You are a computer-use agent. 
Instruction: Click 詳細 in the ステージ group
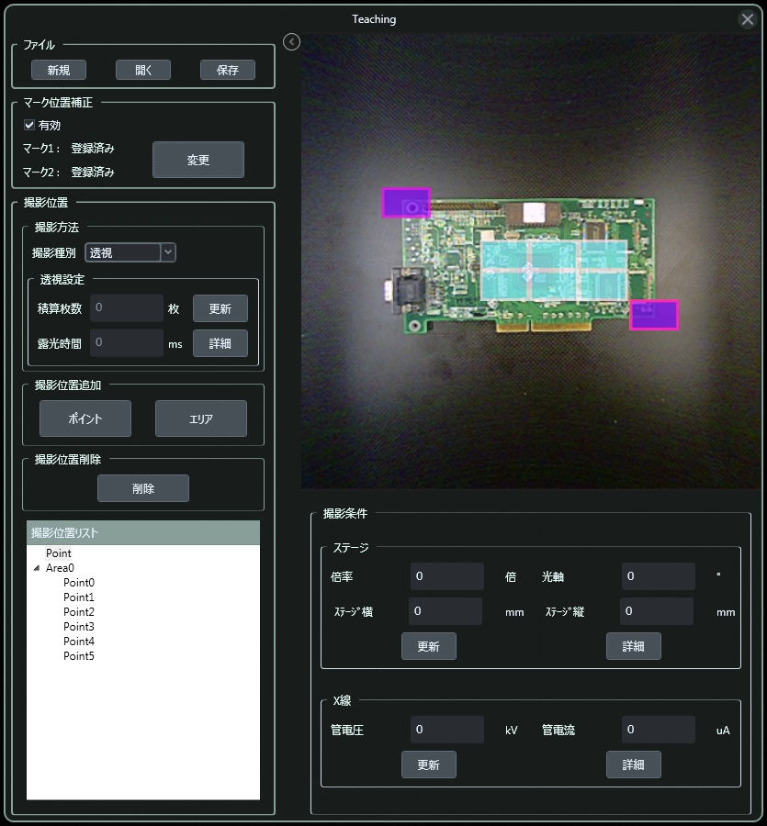pyautogui.click(x=634, y=646)
